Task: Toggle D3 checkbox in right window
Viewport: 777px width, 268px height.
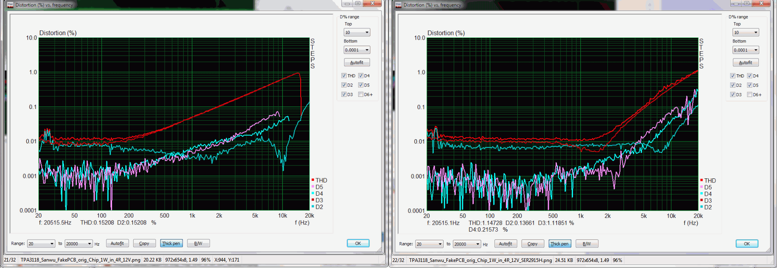Action: (732, 94)
